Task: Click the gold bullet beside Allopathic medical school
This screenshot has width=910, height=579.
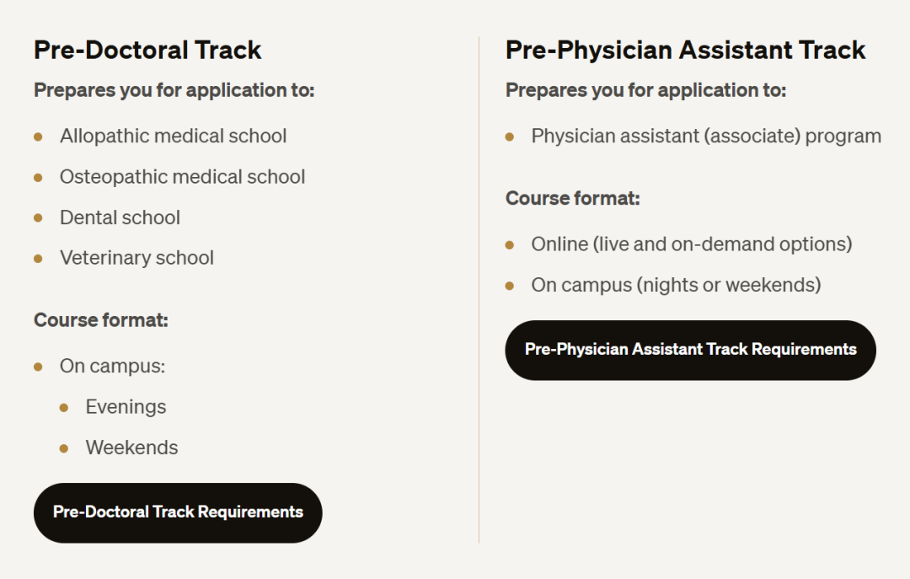Action: (x=38, y=137)
